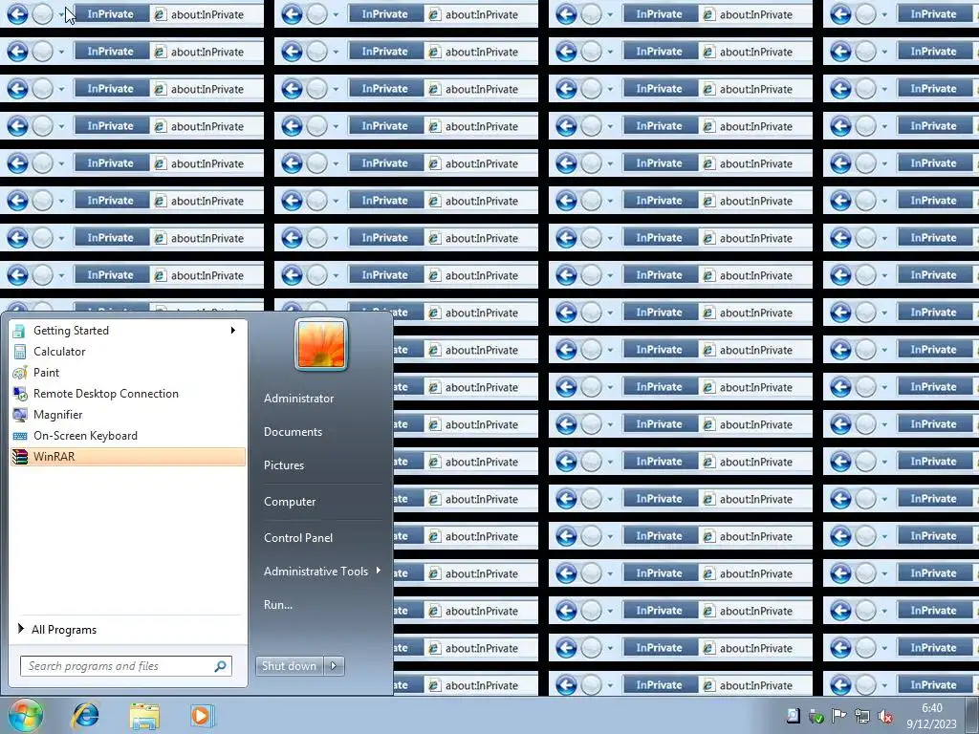Launch the On-Screen Keyboard
The height and width of the screenshot is (734, 979).
128,436
